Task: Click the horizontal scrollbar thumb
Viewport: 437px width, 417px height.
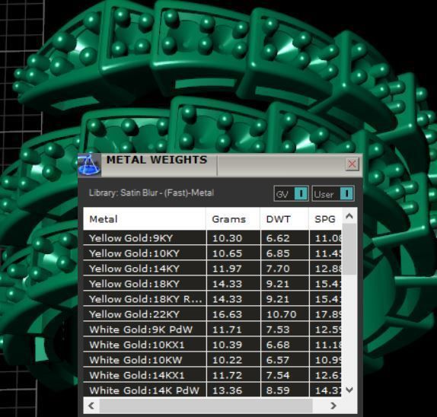Action: [206, 406]
